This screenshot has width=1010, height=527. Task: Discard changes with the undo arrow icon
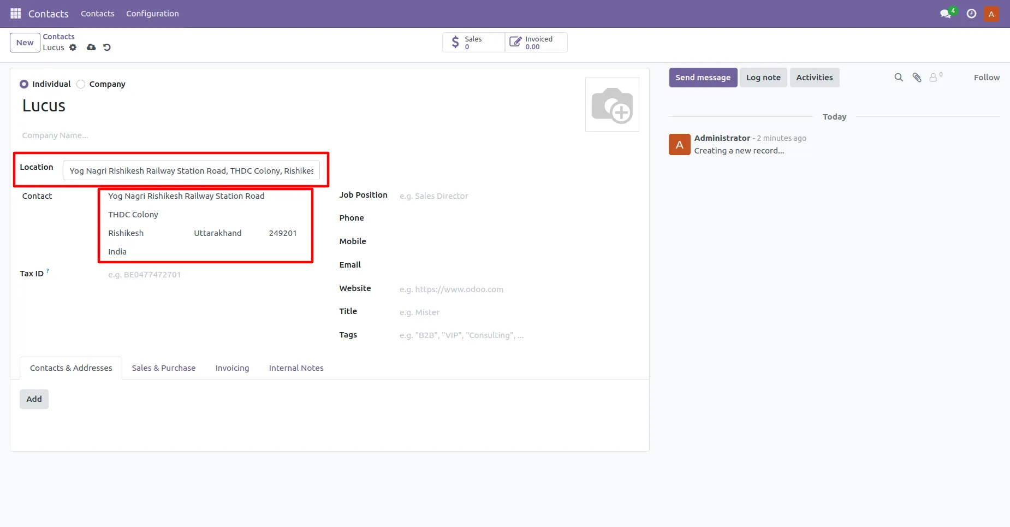pyautogui.click(x=107, y=48)
